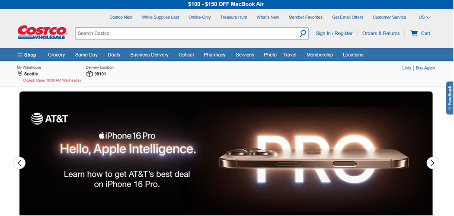
Task: Click the delivery location box icon
Action: point(90,74)
